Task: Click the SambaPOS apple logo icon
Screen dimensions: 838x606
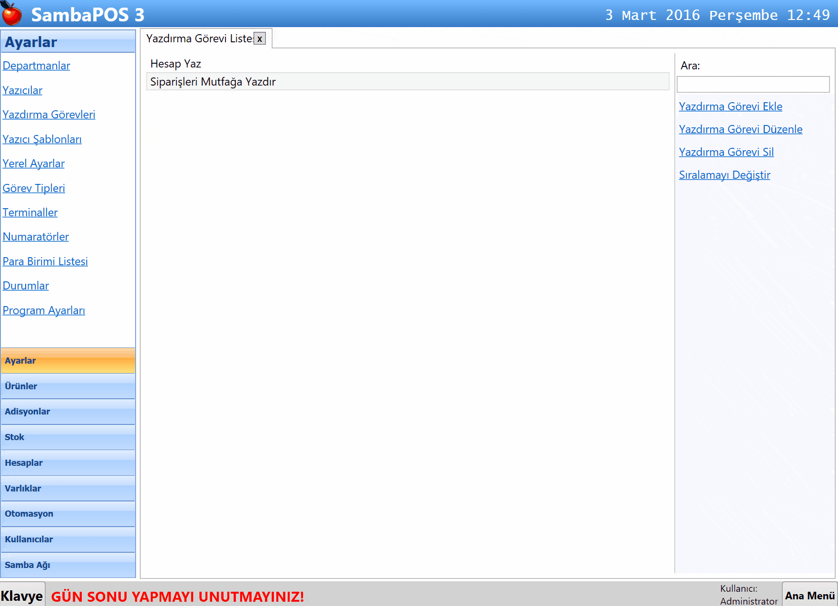Action: (12, 14)
